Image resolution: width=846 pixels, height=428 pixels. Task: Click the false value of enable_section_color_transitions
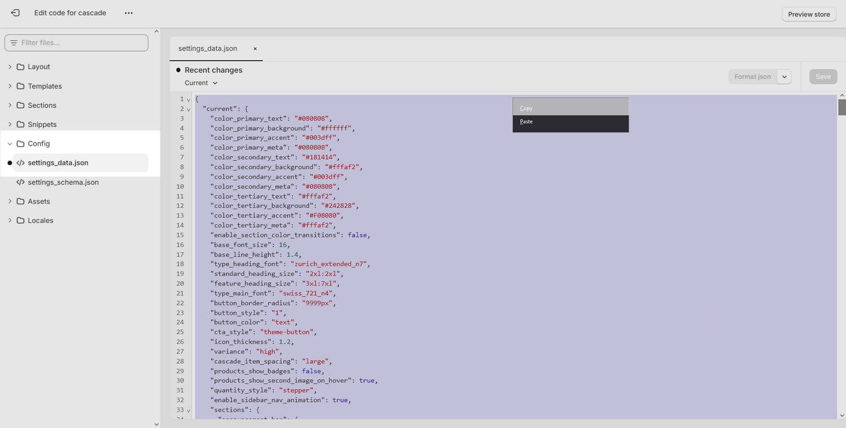358,235
